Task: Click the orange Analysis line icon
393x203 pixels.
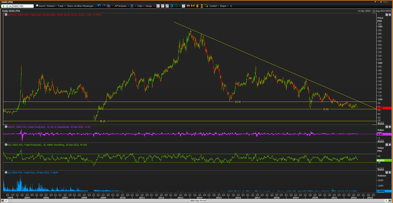Action: point(116,6)
